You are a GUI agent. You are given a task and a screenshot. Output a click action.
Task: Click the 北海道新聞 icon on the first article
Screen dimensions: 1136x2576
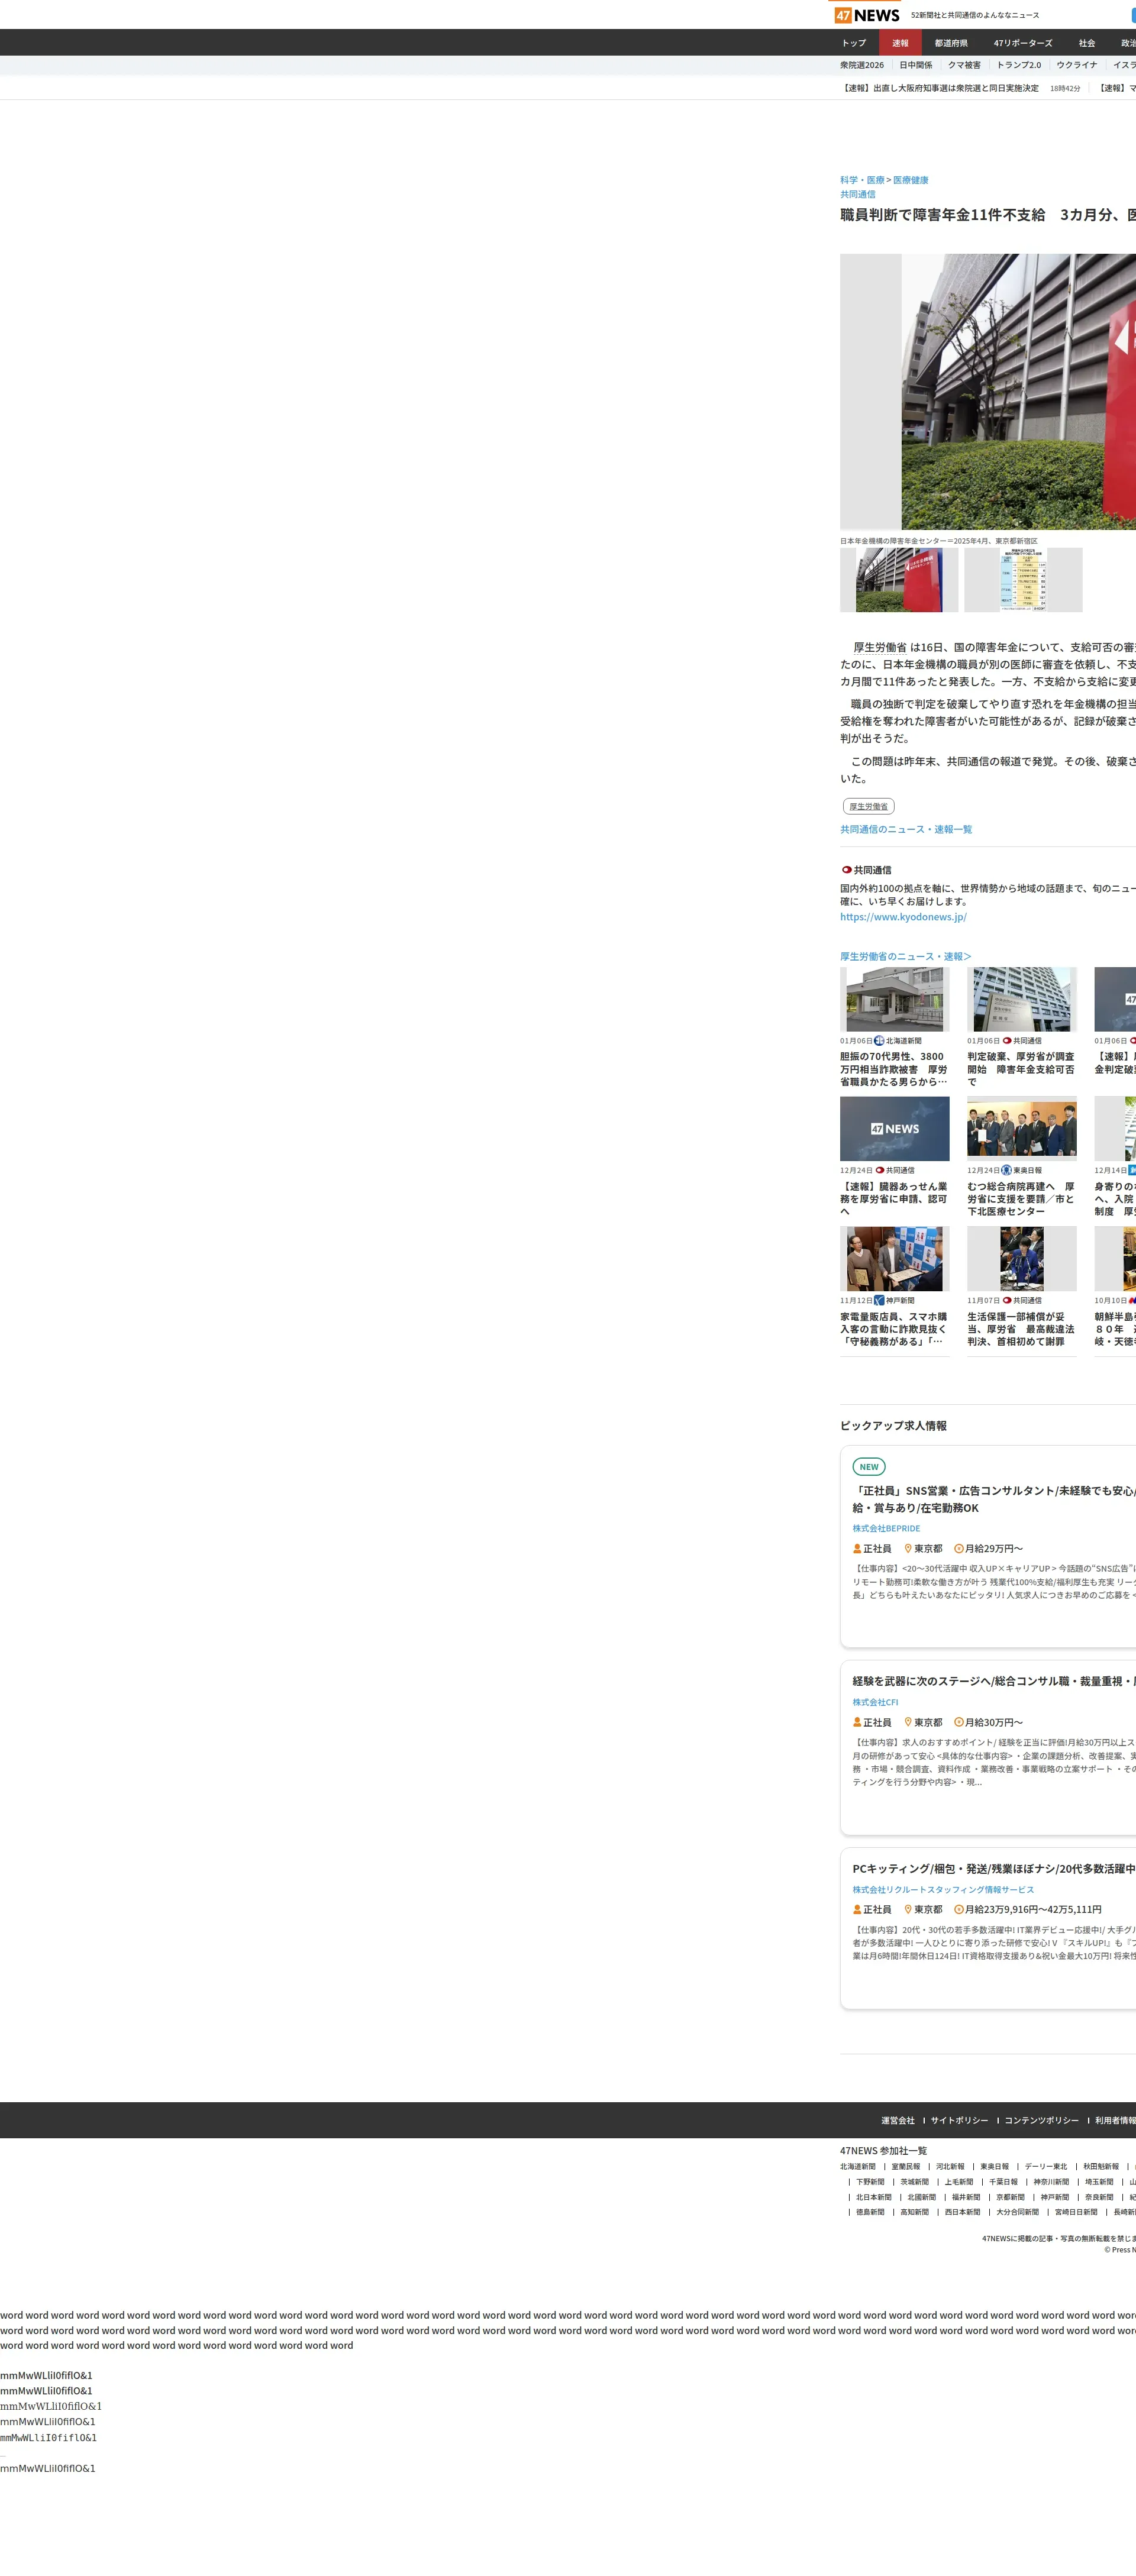point(879,1041)
